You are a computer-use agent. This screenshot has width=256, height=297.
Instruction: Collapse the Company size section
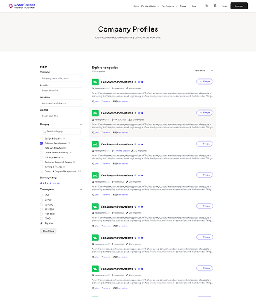[81, 190]
